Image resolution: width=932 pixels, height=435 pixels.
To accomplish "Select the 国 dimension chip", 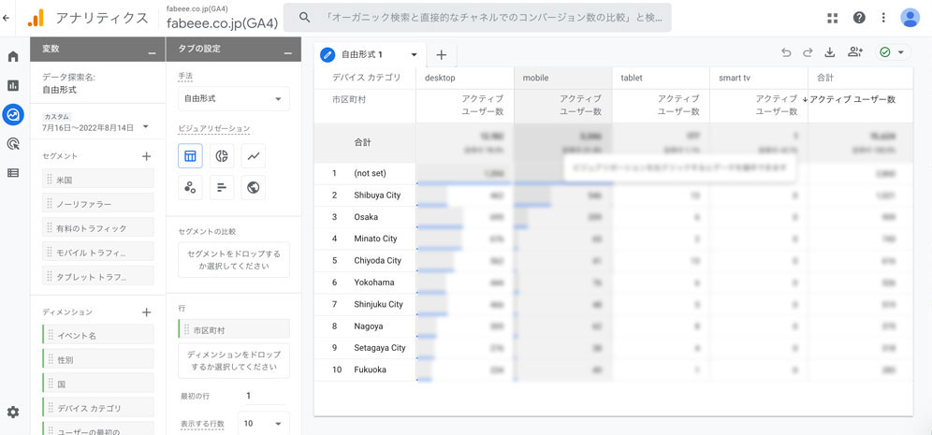I will [x=98, y=384].
